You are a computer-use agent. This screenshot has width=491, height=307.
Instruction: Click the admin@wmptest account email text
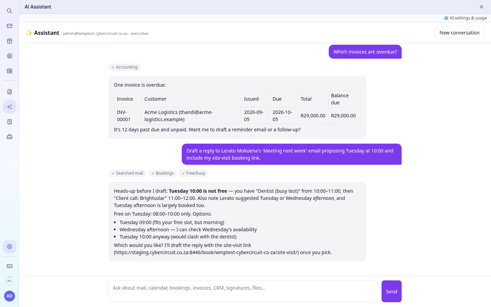[95, 33]
